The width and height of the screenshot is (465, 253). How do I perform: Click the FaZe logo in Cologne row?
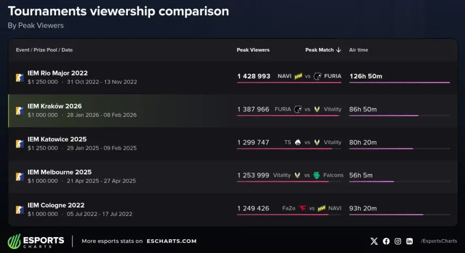(x=302, y=208)
